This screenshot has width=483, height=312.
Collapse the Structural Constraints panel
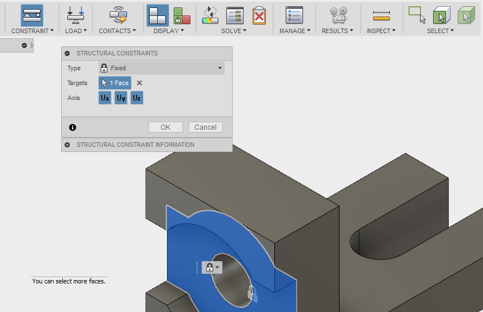pos(67,54)
